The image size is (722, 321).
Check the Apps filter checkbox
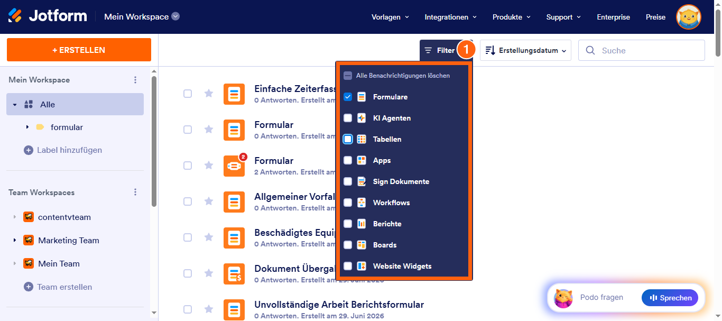(348, 160)
